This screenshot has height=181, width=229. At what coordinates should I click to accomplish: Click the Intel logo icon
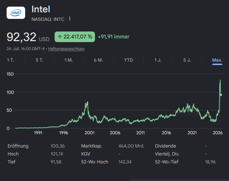click(16, 13)
